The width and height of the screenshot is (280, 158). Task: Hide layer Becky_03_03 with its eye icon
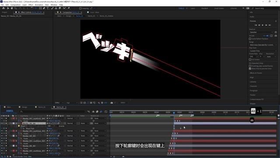click(x=2, y=136)
